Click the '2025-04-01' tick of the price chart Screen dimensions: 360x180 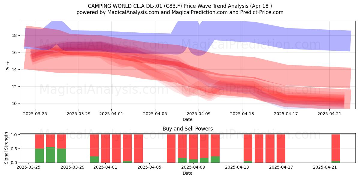click(111, 114)
